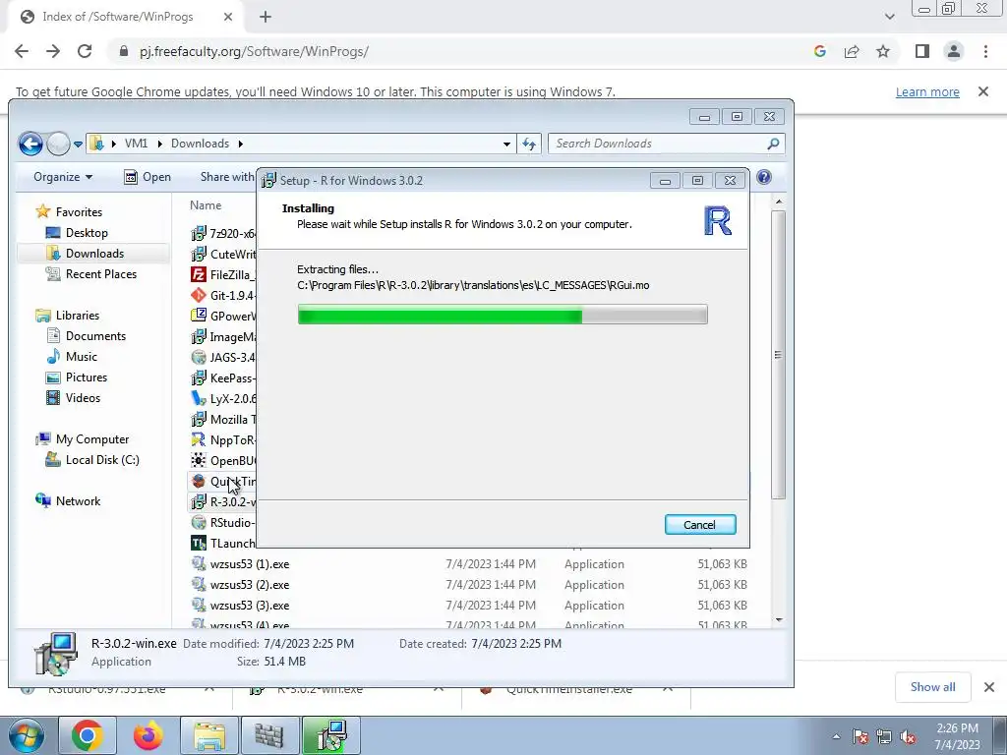Select the OpenBUGS file icon

199,460
